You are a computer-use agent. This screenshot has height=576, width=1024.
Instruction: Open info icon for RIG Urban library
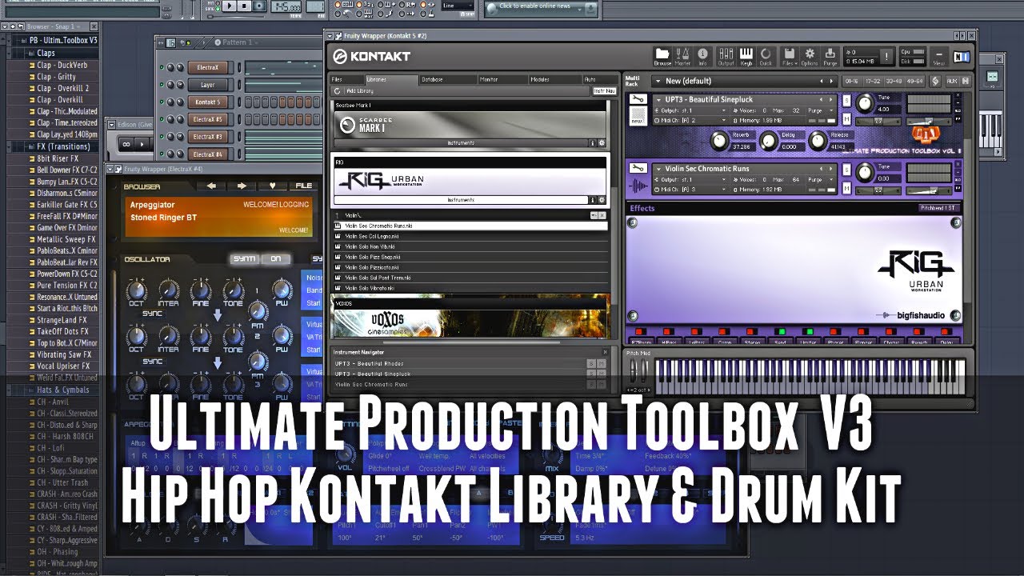(592, 200)
